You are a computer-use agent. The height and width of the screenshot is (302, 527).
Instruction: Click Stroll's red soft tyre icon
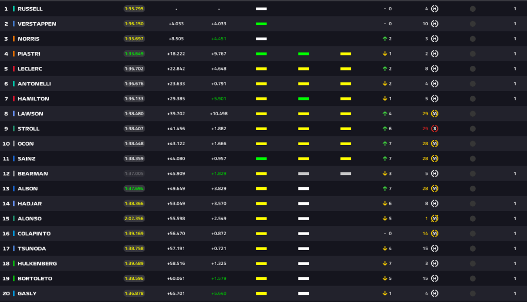[x=434, y=129]
